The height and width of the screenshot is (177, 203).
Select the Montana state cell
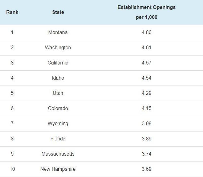[58, 33]
